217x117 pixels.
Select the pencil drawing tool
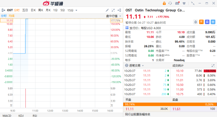click(x=107, y=10)
